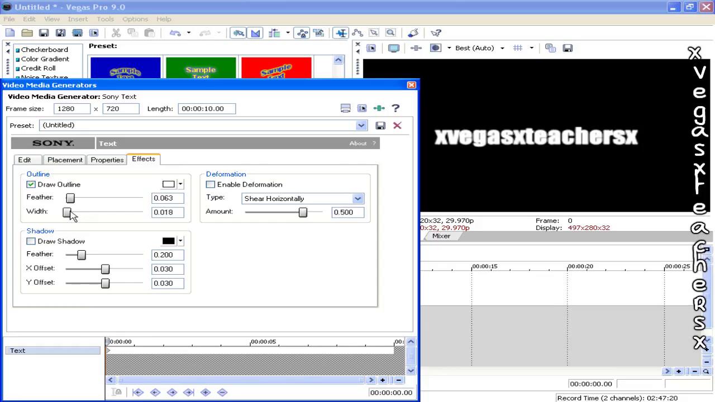Open the preview Overlays grid icon

[518, 48]
